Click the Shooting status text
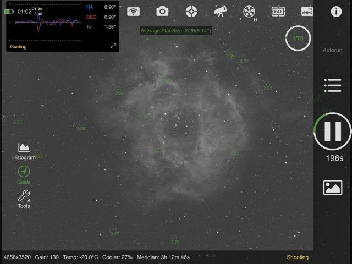The height and width of the screenshot is (264, 352). click(298, 257)
